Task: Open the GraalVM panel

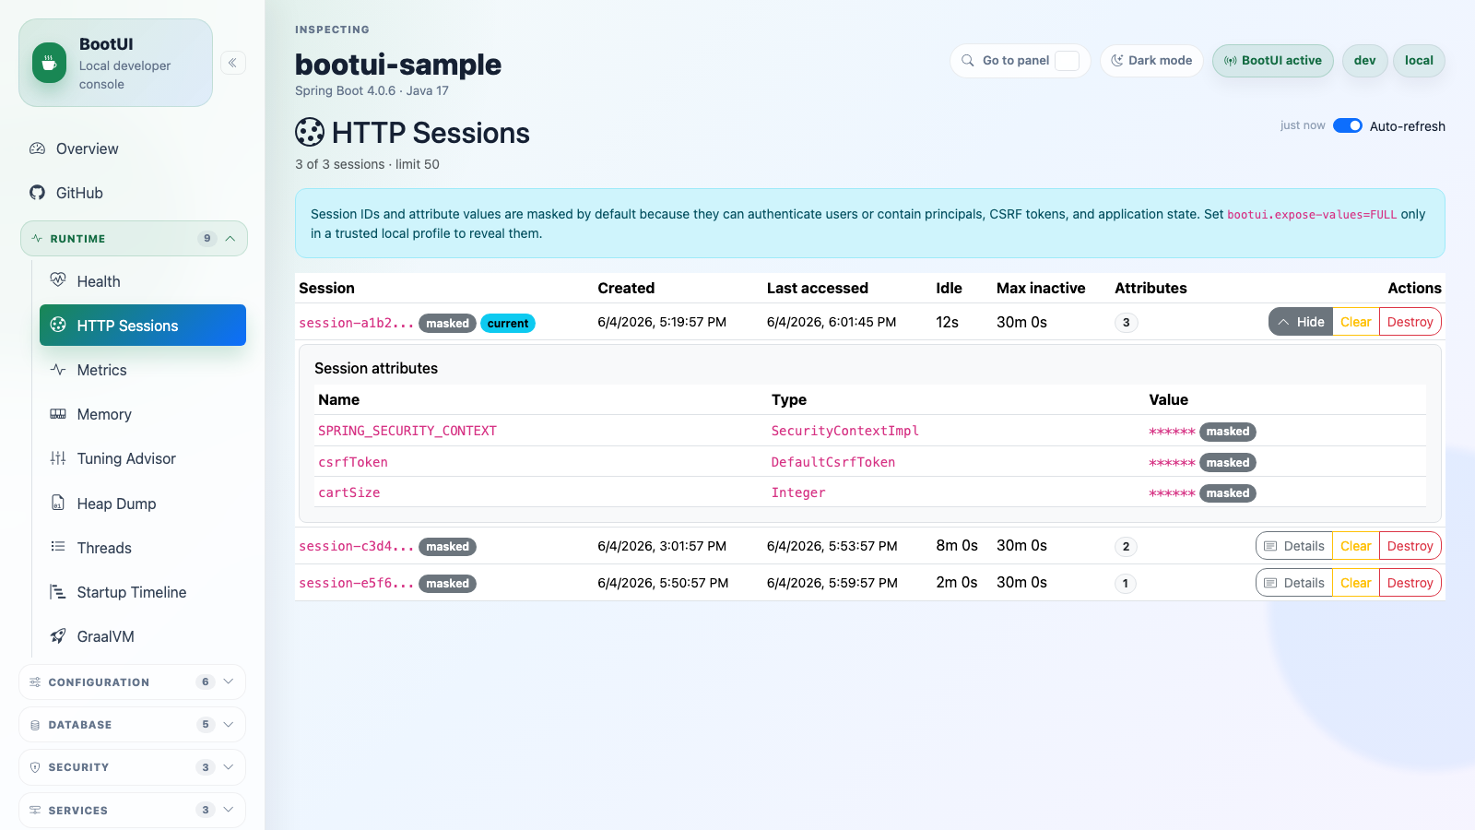Action: [x=143, y=636]
